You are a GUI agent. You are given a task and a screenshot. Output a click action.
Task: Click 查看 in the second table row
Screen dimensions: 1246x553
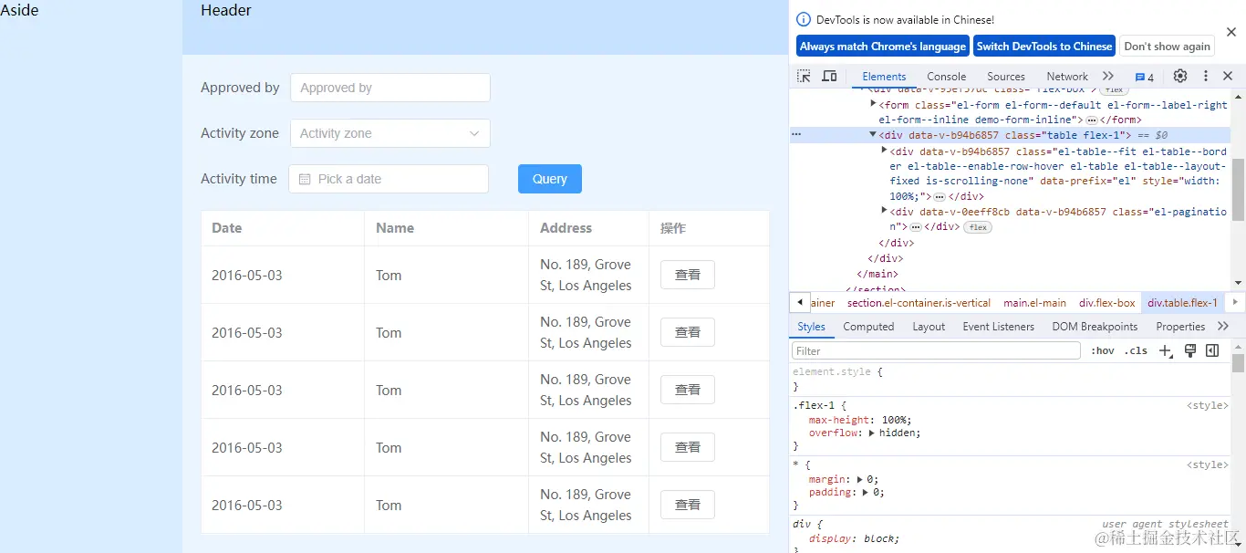[x=688, y=332]
